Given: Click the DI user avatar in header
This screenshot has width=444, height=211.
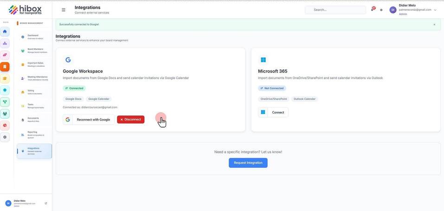Looking at the screenshot, I should click(x=393, y=10).
